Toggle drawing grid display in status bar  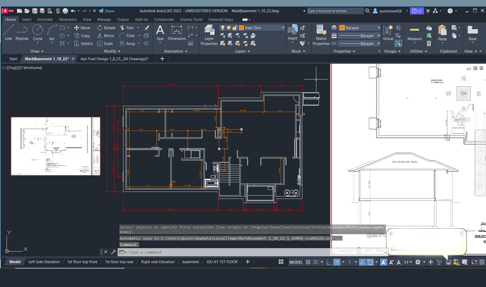tap(308, 262)
